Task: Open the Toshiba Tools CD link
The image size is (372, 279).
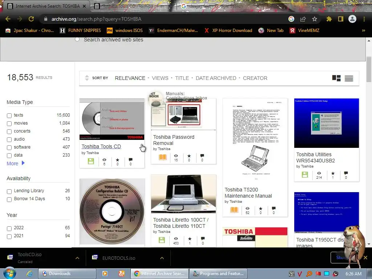Action: tap(101, 146)
